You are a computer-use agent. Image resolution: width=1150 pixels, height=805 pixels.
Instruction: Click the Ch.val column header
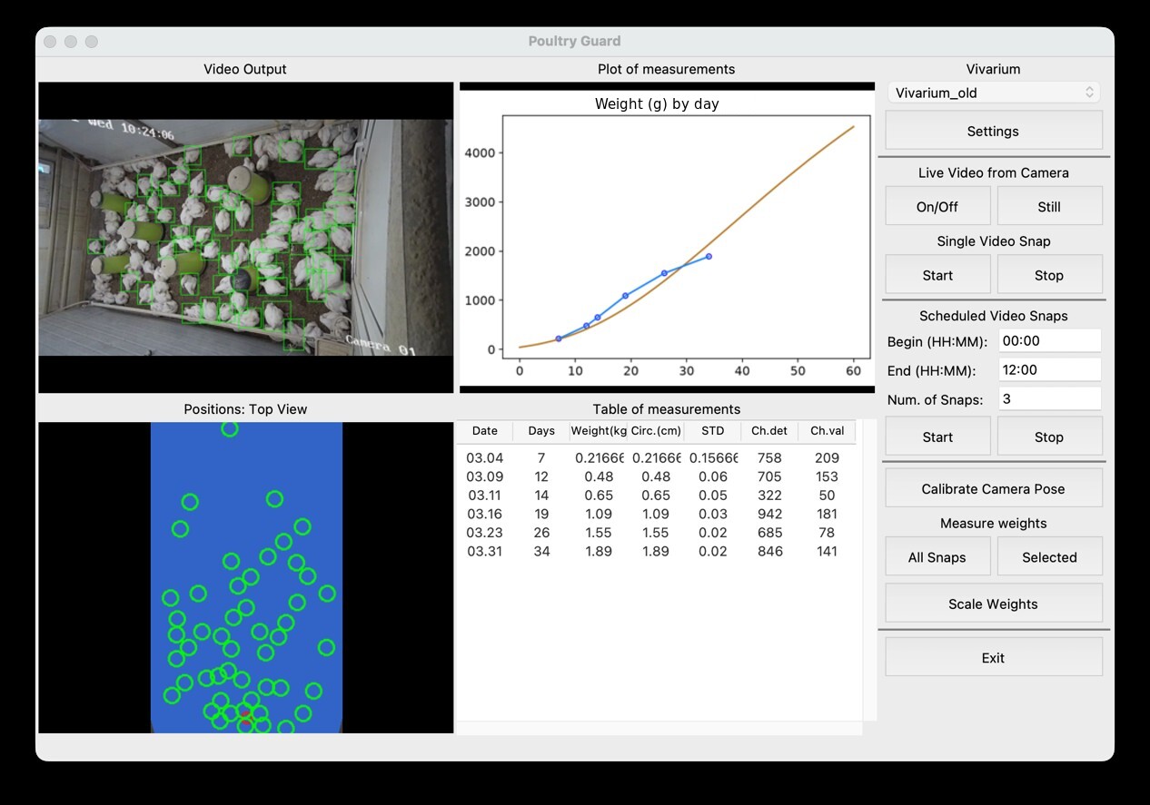pos(827,431)
